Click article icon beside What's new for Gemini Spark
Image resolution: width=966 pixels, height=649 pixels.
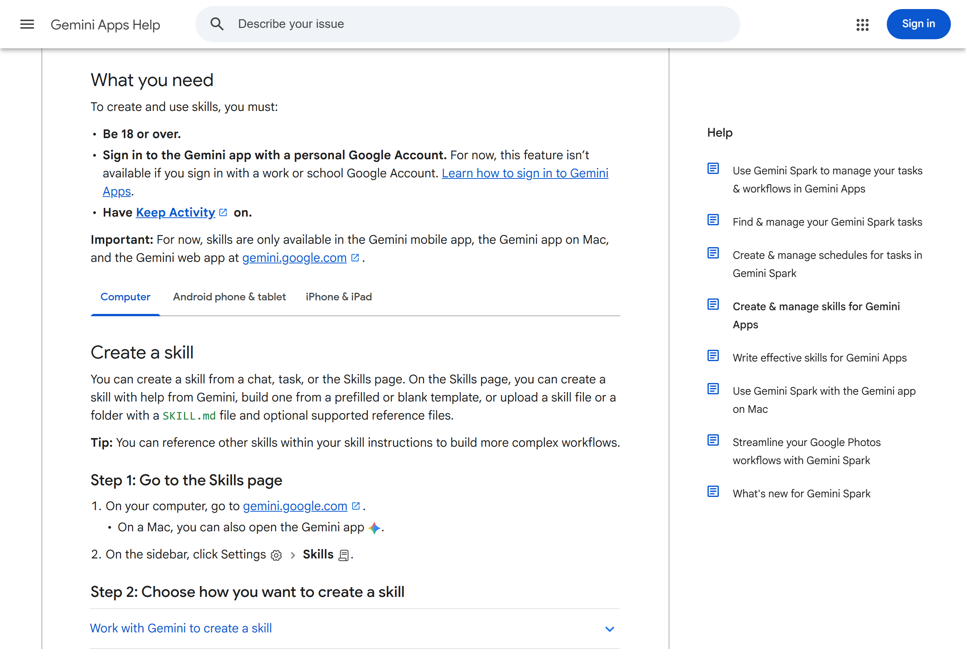tap(713, 491)
